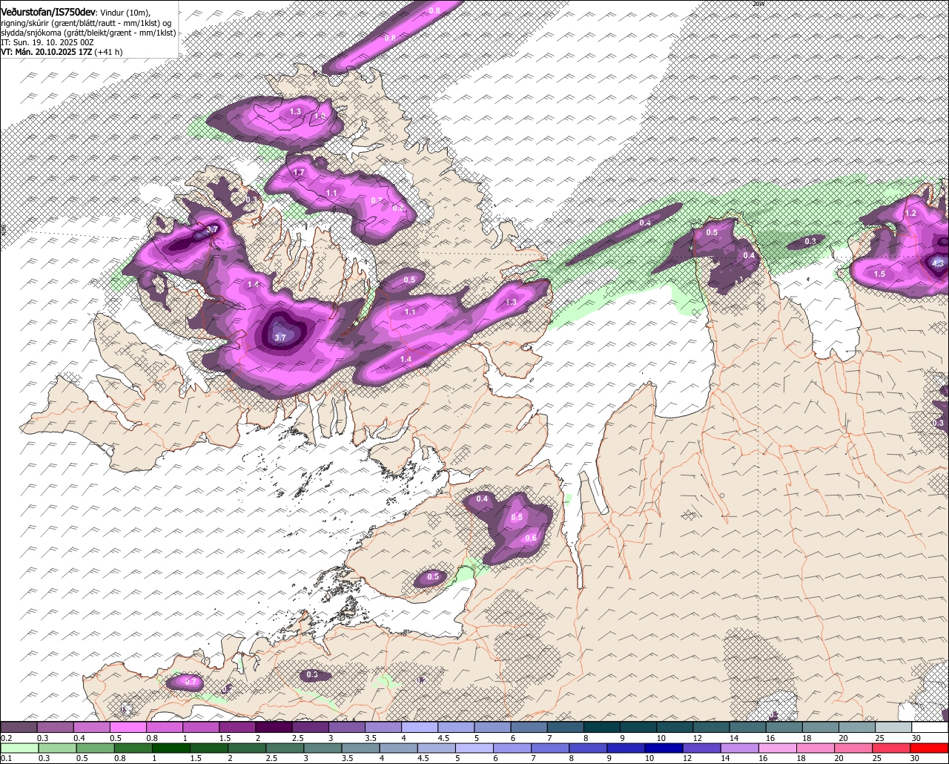The width and height of the screenshot is (949, 764).
Task: Select the 1–1.5 magenta swatch in upper legend
Action: [201, 728]
